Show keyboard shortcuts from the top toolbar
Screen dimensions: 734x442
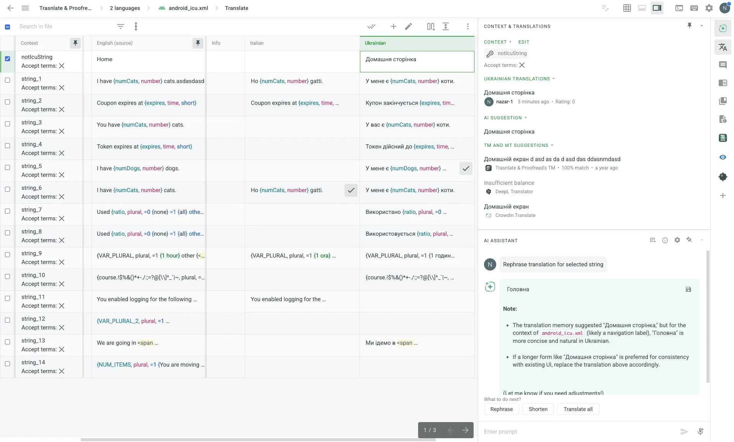point(694,8)
